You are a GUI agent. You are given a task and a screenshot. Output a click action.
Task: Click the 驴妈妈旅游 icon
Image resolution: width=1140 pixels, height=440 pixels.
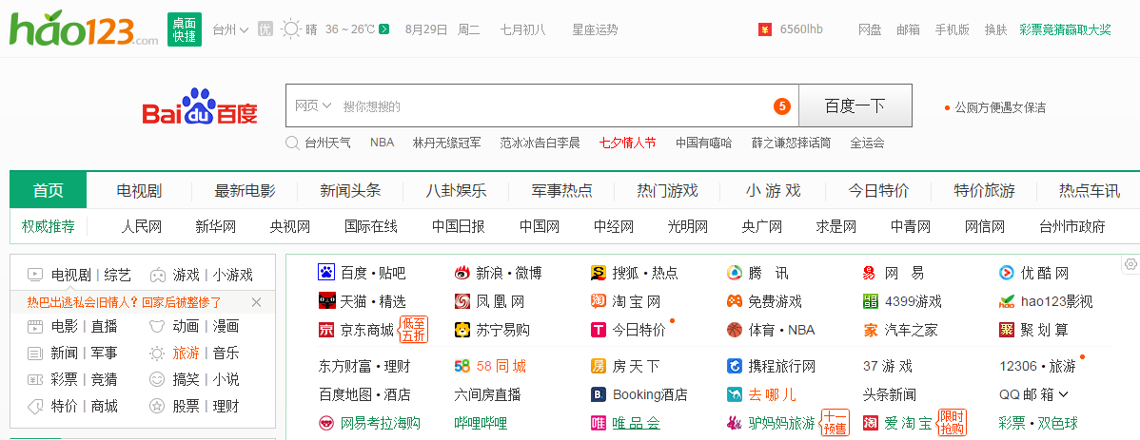tap(735, 423)
